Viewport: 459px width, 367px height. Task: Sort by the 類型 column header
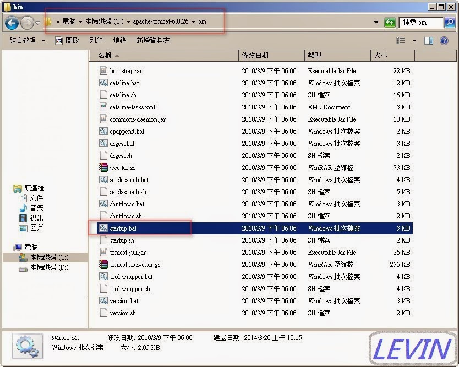tap(337, 56)
